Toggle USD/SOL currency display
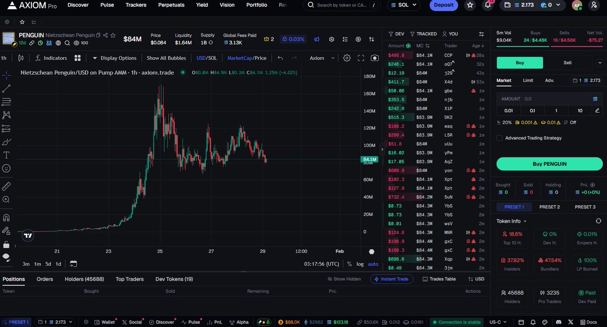 click(x=206, y=58)
